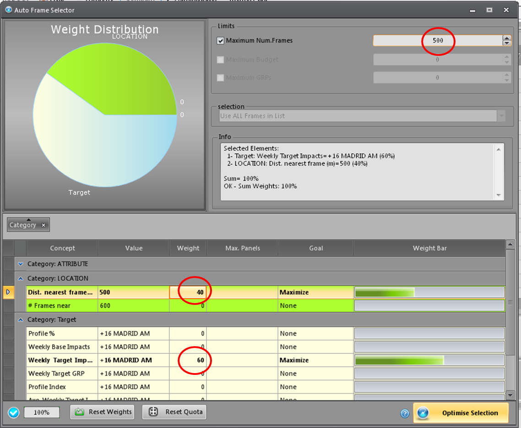Click the Weekly Target Impacts weight bar
Viewport: 521px width, 428px height.
429,360
